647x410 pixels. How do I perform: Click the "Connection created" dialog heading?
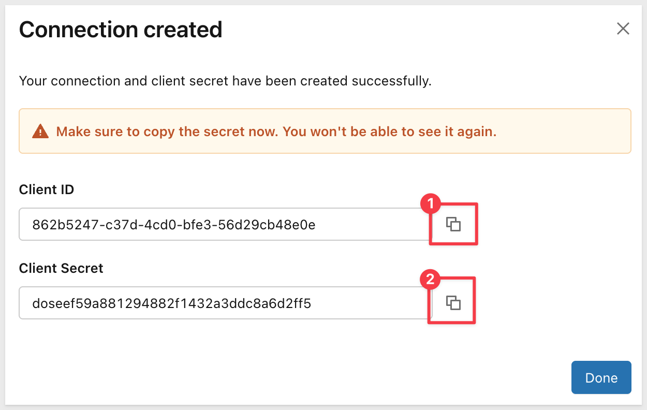point(121,30)
